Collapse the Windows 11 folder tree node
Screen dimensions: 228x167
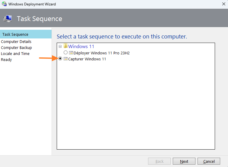(x=60, y=47)
